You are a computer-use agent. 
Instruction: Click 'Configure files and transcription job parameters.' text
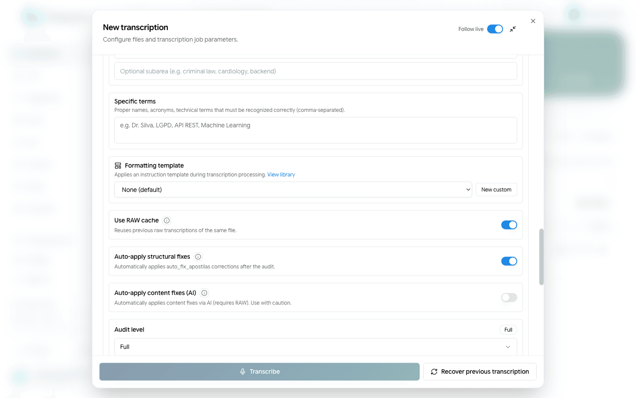click(x=170, y=39)
